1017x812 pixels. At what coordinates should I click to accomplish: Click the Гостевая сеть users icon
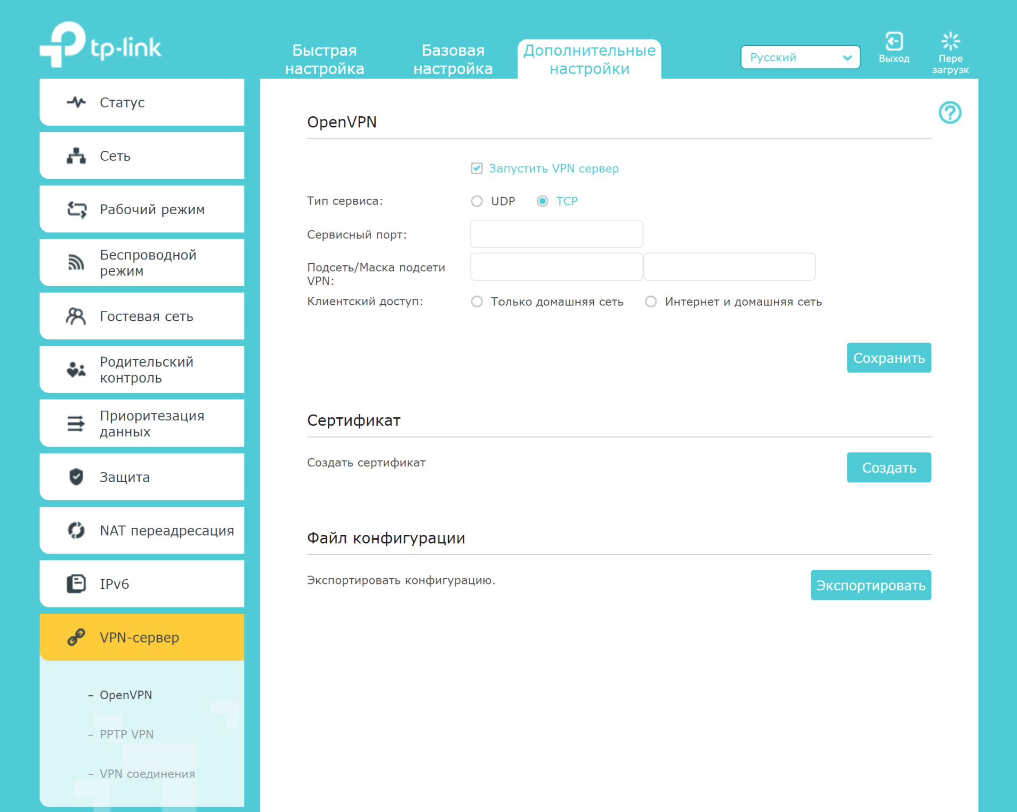point(76,316)
